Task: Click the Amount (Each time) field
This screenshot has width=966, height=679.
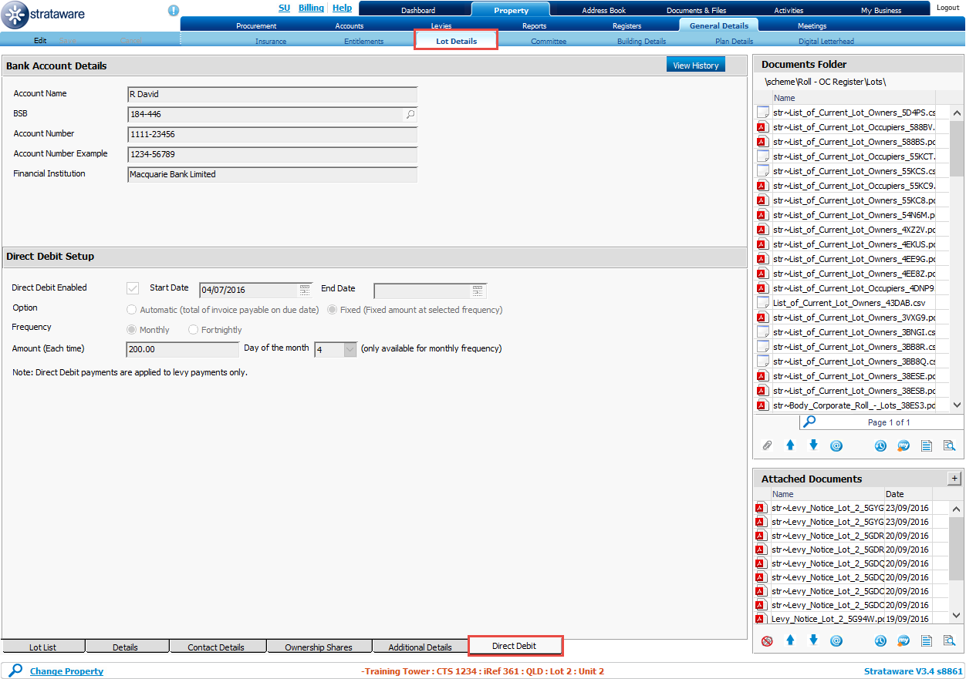Action: click(x=182, y=350)
